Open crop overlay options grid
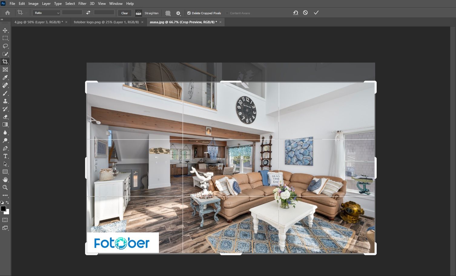The width and height of the screenshot is (456, 276). [x=168, y=13]
